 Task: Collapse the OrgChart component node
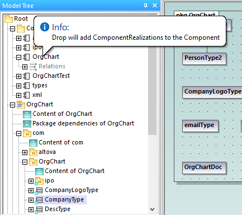pos(18,57)
